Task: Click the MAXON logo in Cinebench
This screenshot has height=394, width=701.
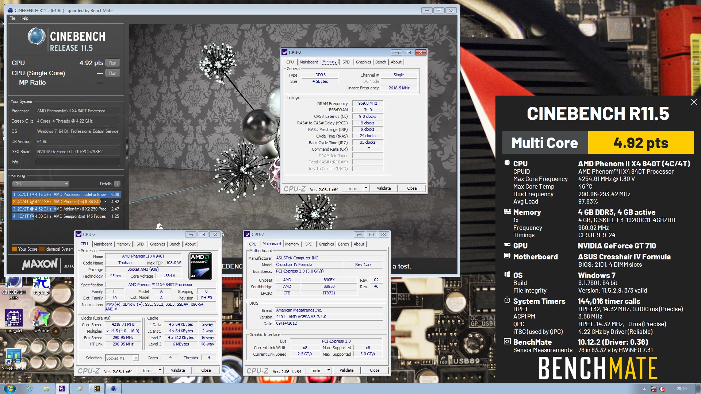Action: click(x=40, y=264)
